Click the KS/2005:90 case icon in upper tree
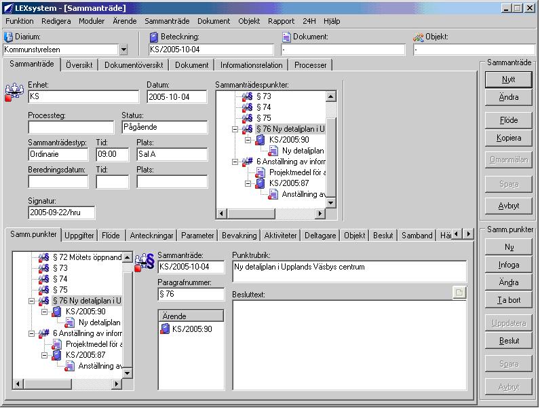The image size is (540, 408). pyautogui.click(x=260, y=140)
